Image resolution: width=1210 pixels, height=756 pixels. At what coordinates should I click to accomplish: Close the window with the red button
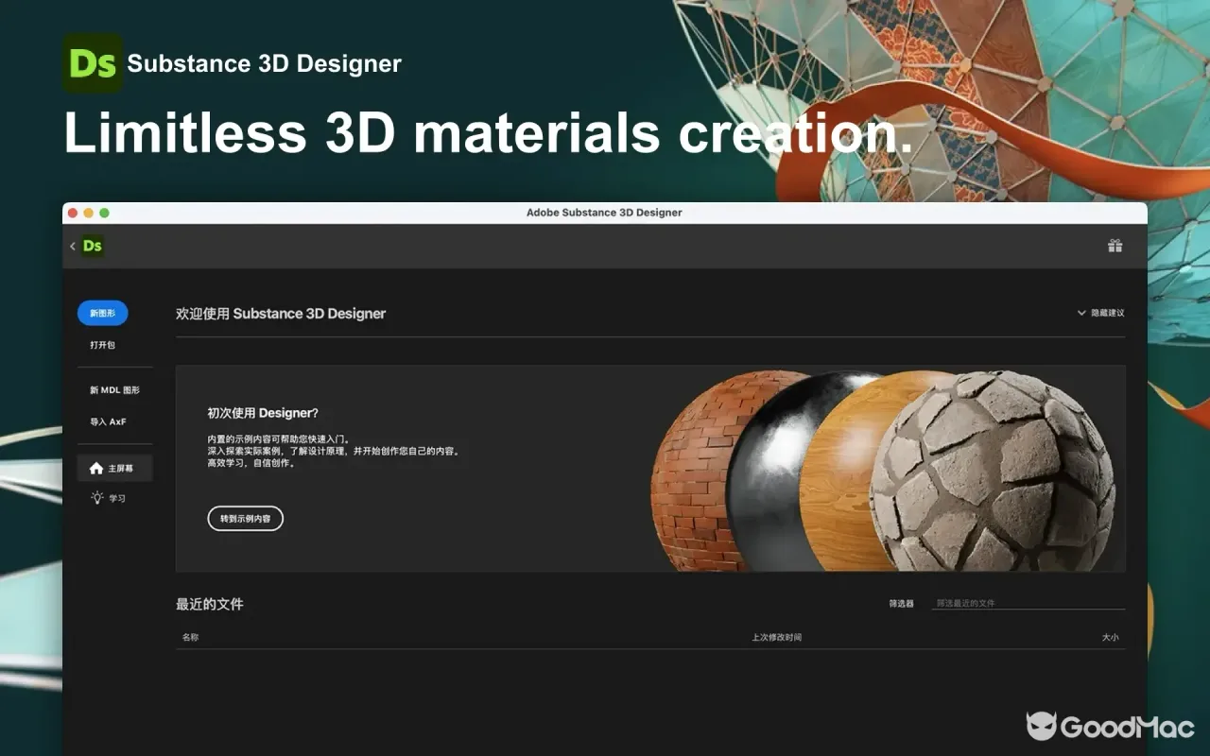click(x=73, y=213)
